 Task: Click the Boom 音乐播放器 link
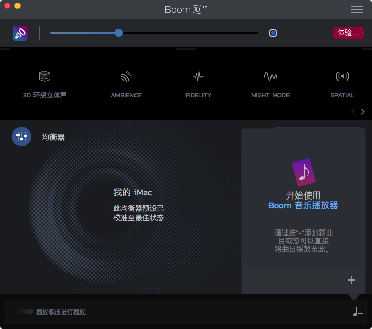point(303,205)
